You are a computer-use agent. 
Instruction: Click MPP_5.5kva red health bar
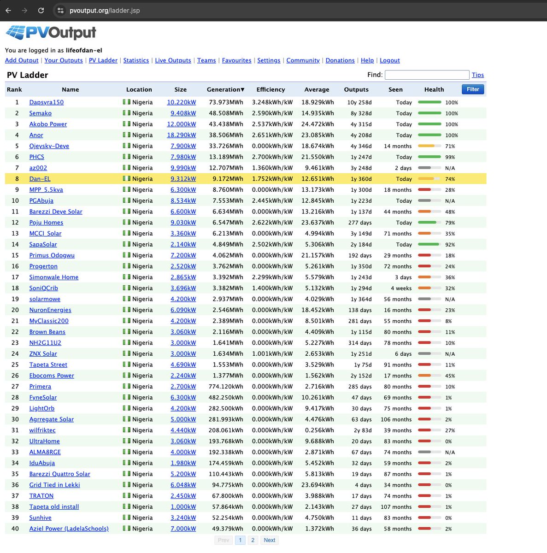[429, 190]
